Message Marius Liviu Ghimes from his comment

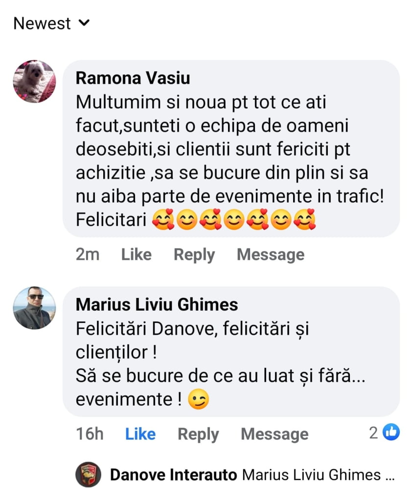tap(275, 434)
